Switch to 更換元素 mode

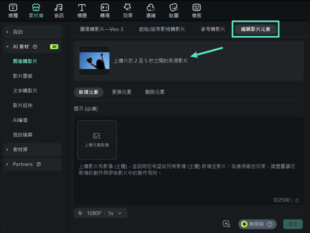(122, 92)
